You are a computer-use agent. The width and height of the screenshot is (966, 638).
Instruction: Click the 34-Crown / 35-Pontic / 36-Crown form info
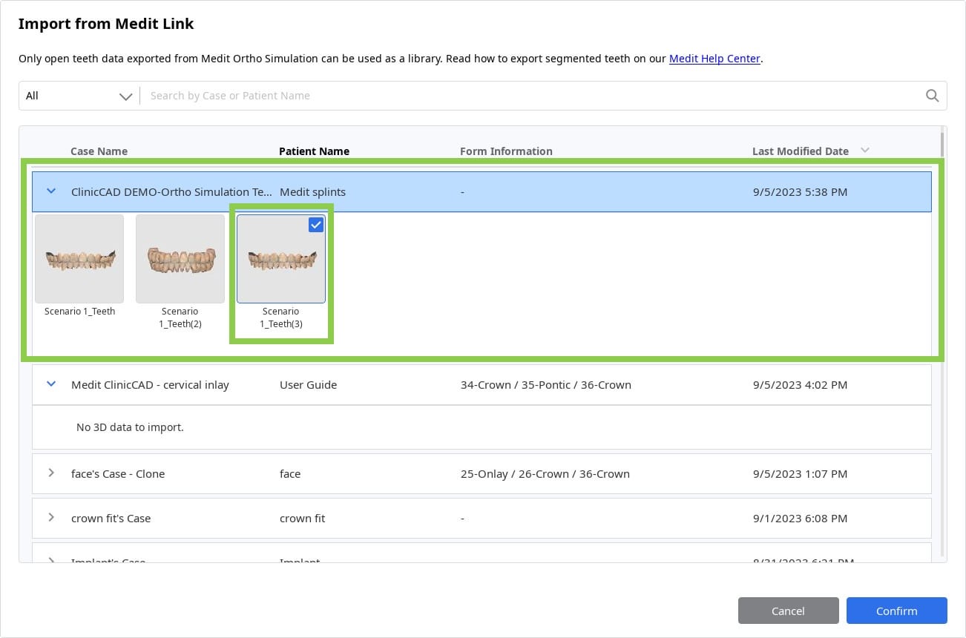tap(545, 385)
